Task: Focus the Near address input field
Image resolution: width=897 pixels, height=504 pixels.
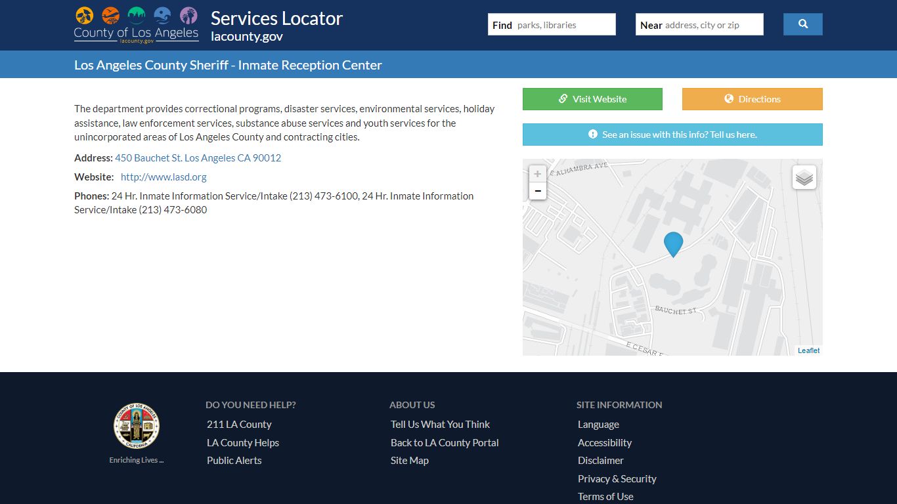Action: [699, 24]
